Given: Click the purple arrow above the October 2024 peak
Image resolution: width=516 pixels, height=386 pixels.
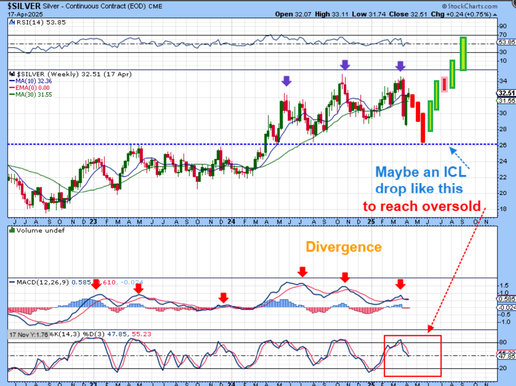Looking at the screenshot, I should [345, 64].
